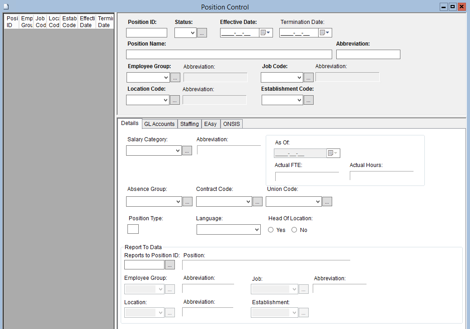Switch to the GL Accounts tab
The width and height of the screenshot is (470, 329).
tap(159, 124)
